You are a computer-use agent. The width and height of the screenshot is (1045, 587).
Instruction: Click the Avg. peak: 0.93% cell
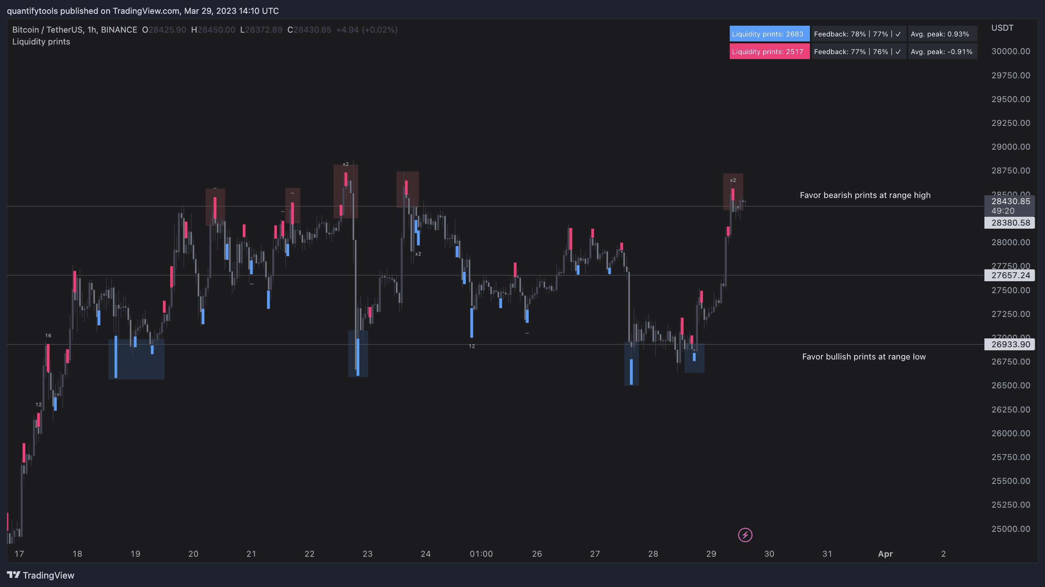coord(941,34)
